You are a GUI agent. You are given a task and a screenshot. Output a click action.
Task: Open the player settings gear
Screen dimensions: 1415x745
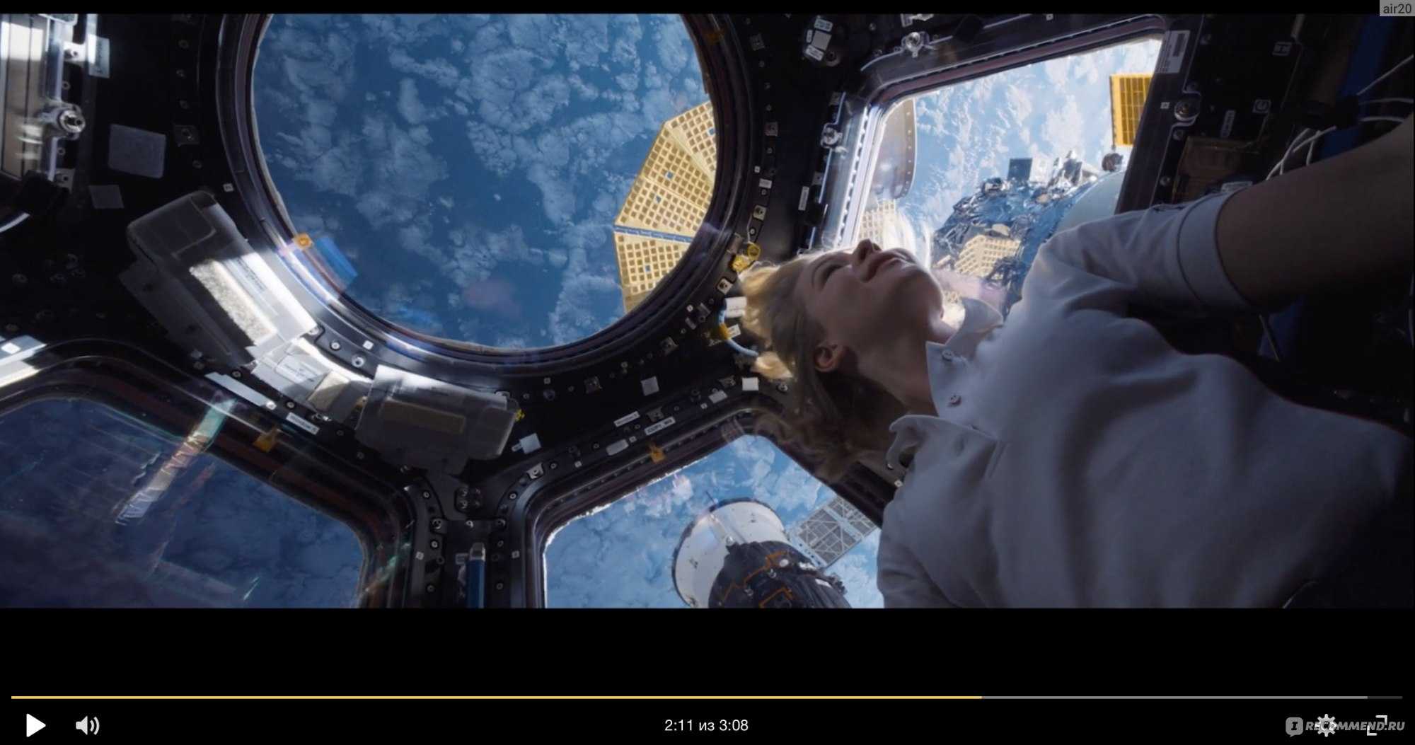[1326, 725]
